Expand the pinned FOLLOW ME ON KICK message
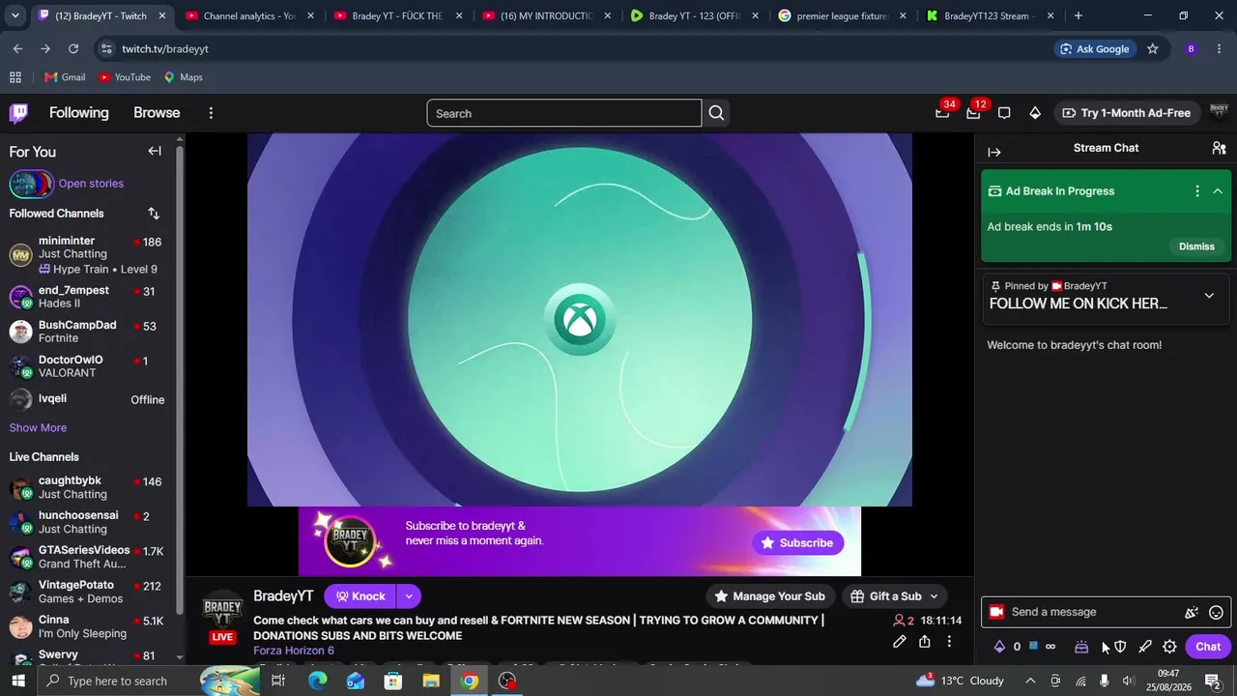1237x696 pixels. click(1209, 296)
